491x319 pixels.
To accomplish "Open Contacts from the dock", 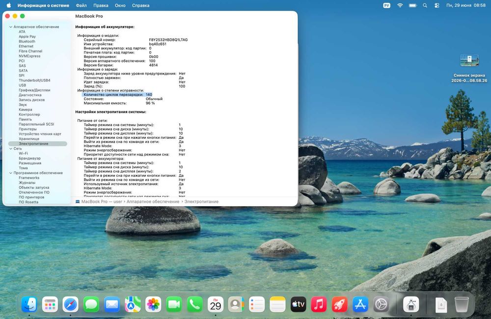I will [x=236, y=304].
